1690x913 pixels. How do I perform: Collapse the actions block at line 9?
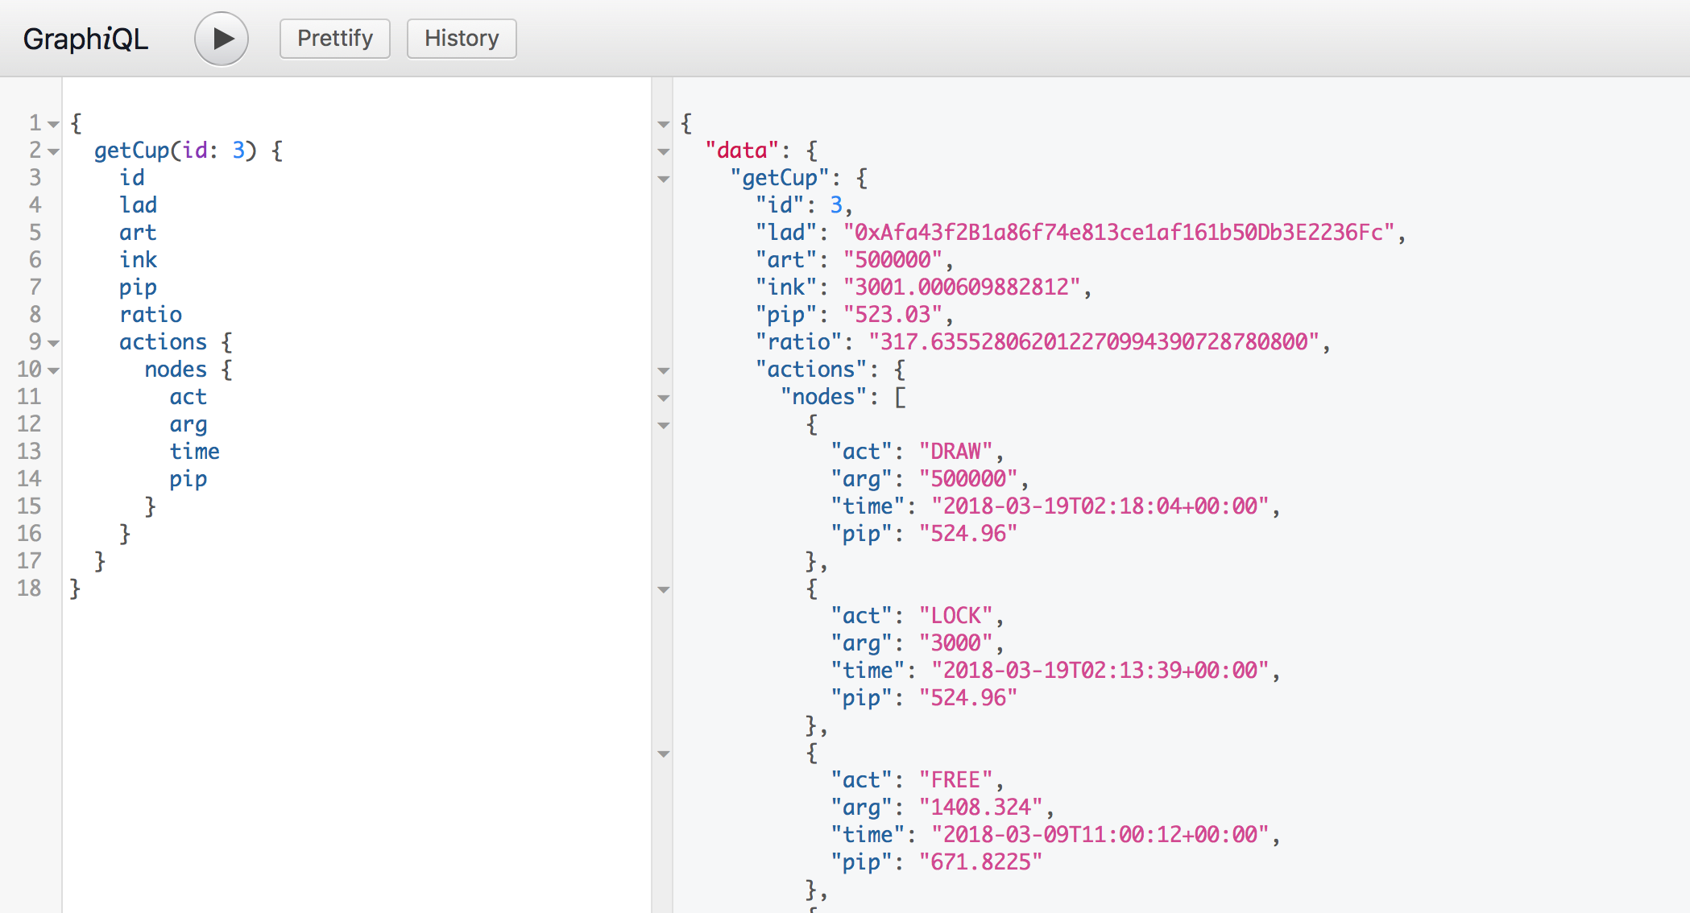53,343
